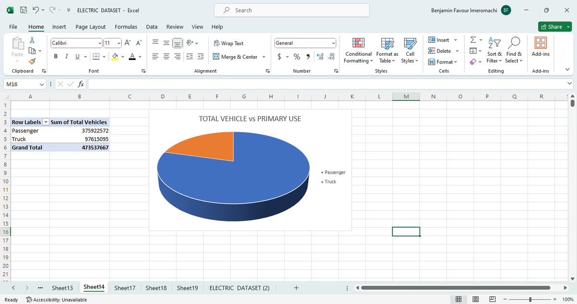Click the Undo arrow icon
The width and height of the screenshot is (577, 304).
point(36,10)
